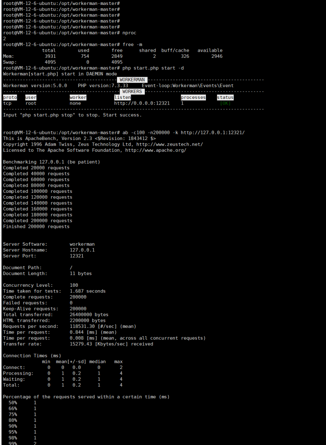Screen dimensions: 326x445
Task: Click 'Workerman version:5.0.0' text
Action: click(x=35, y=86)
